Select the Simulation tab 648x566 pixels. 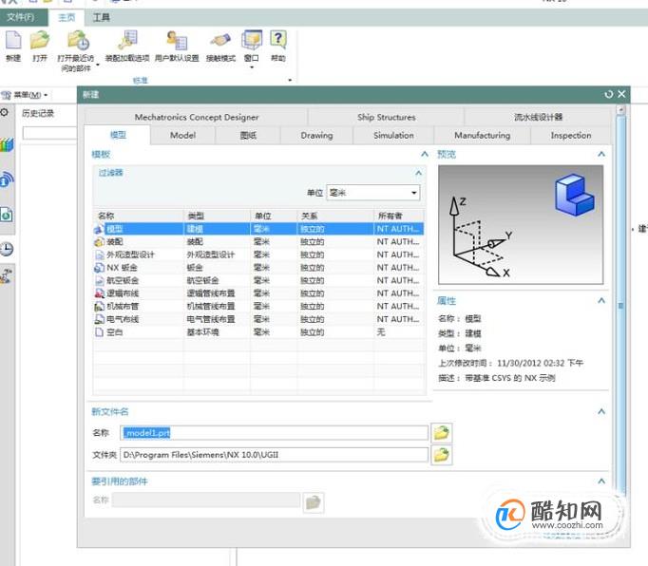click(x=393, y=136)
